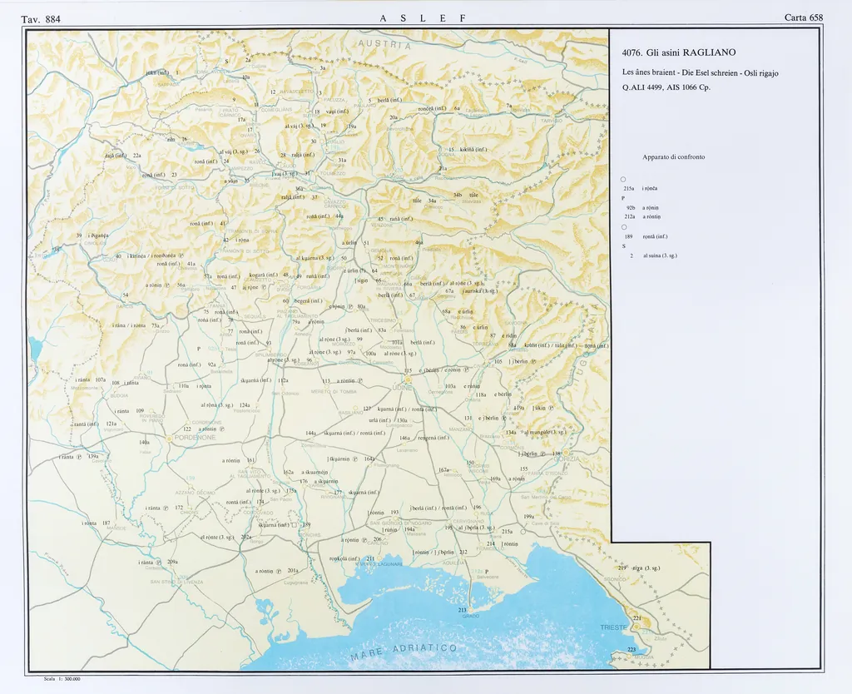The image size is (852, 694).
Task: Click the circled P symbol beside point 122
Action: coord(221,429)
